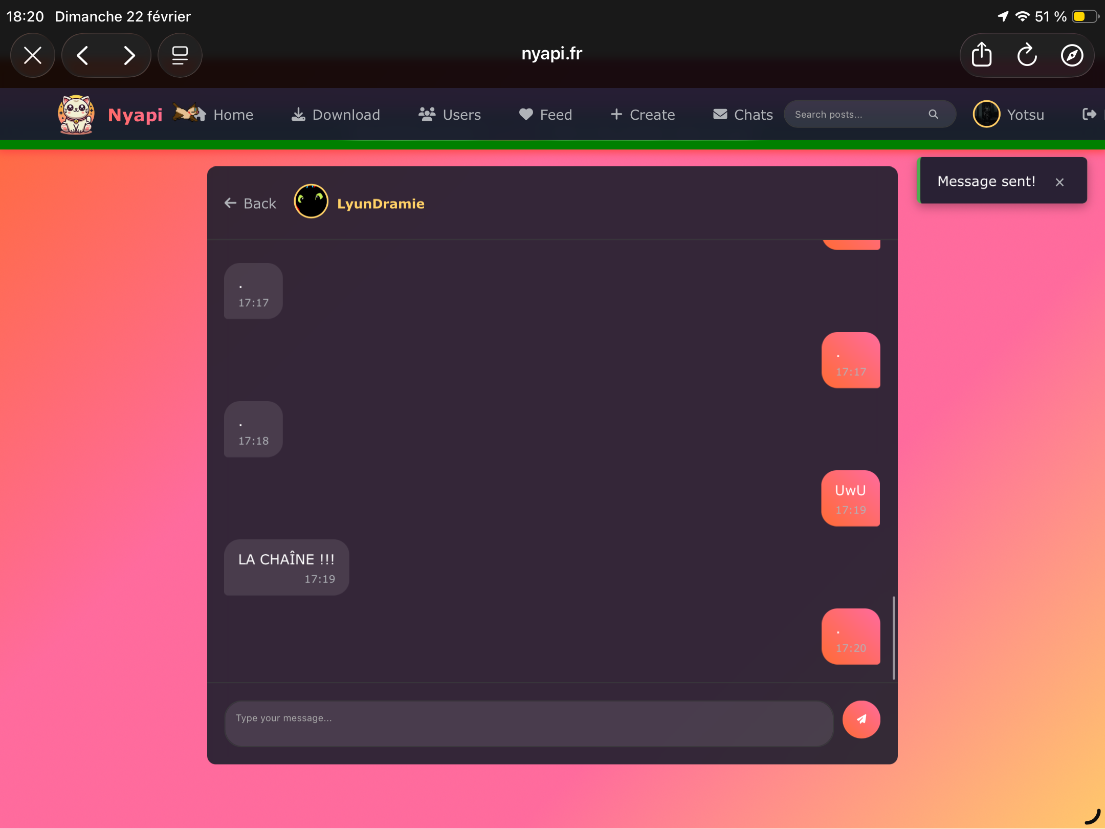Open the Home menu item
1105x829 pixels.
tap(233, 115)
